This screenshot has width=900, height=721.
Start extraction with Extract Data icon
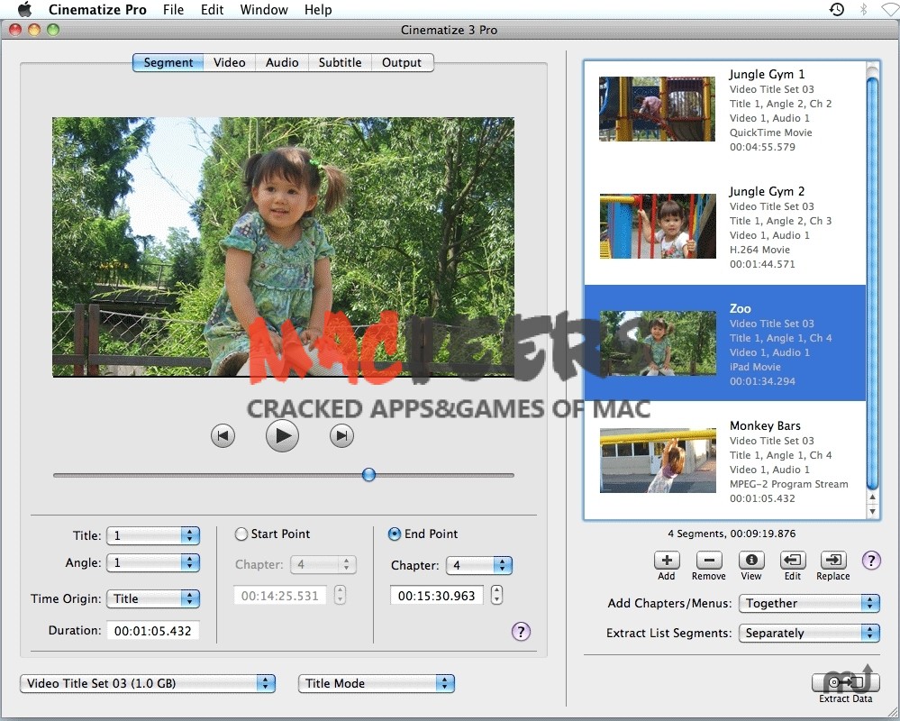point(845,682)
